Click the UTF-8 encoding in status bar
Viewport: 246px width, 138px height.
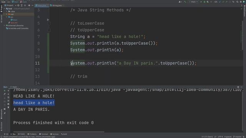[x=220, y=137]
